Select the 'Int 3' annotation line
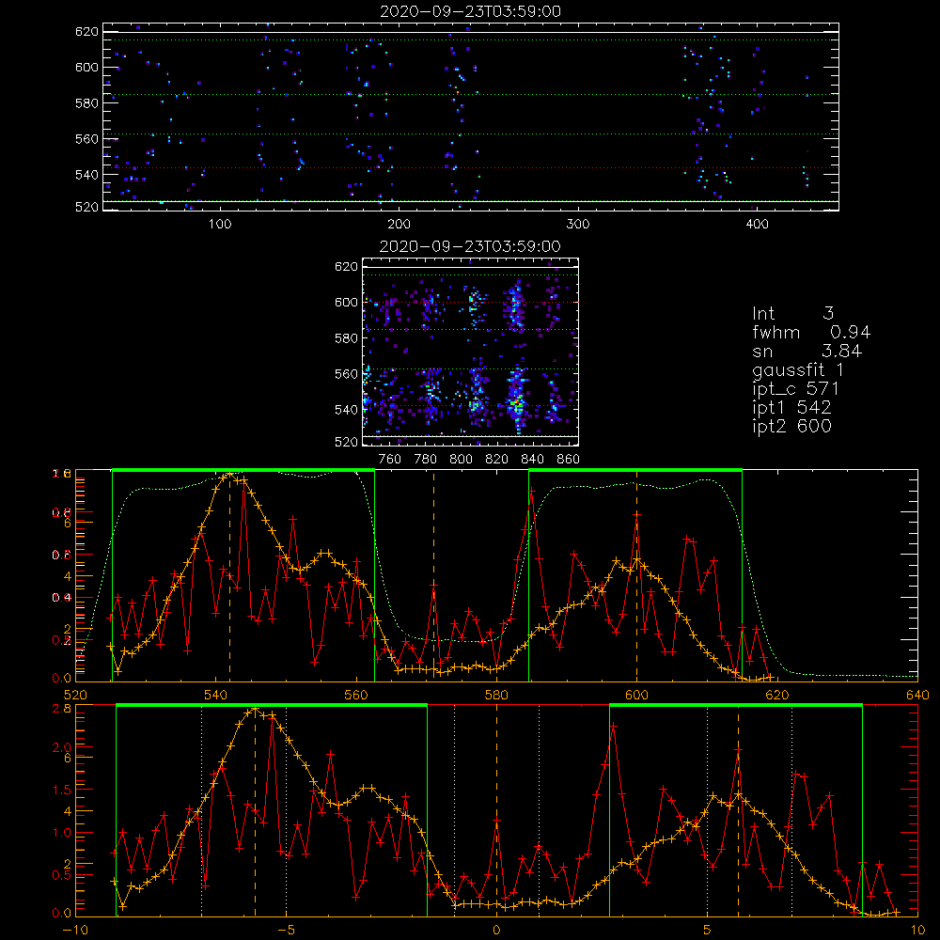 792,313
